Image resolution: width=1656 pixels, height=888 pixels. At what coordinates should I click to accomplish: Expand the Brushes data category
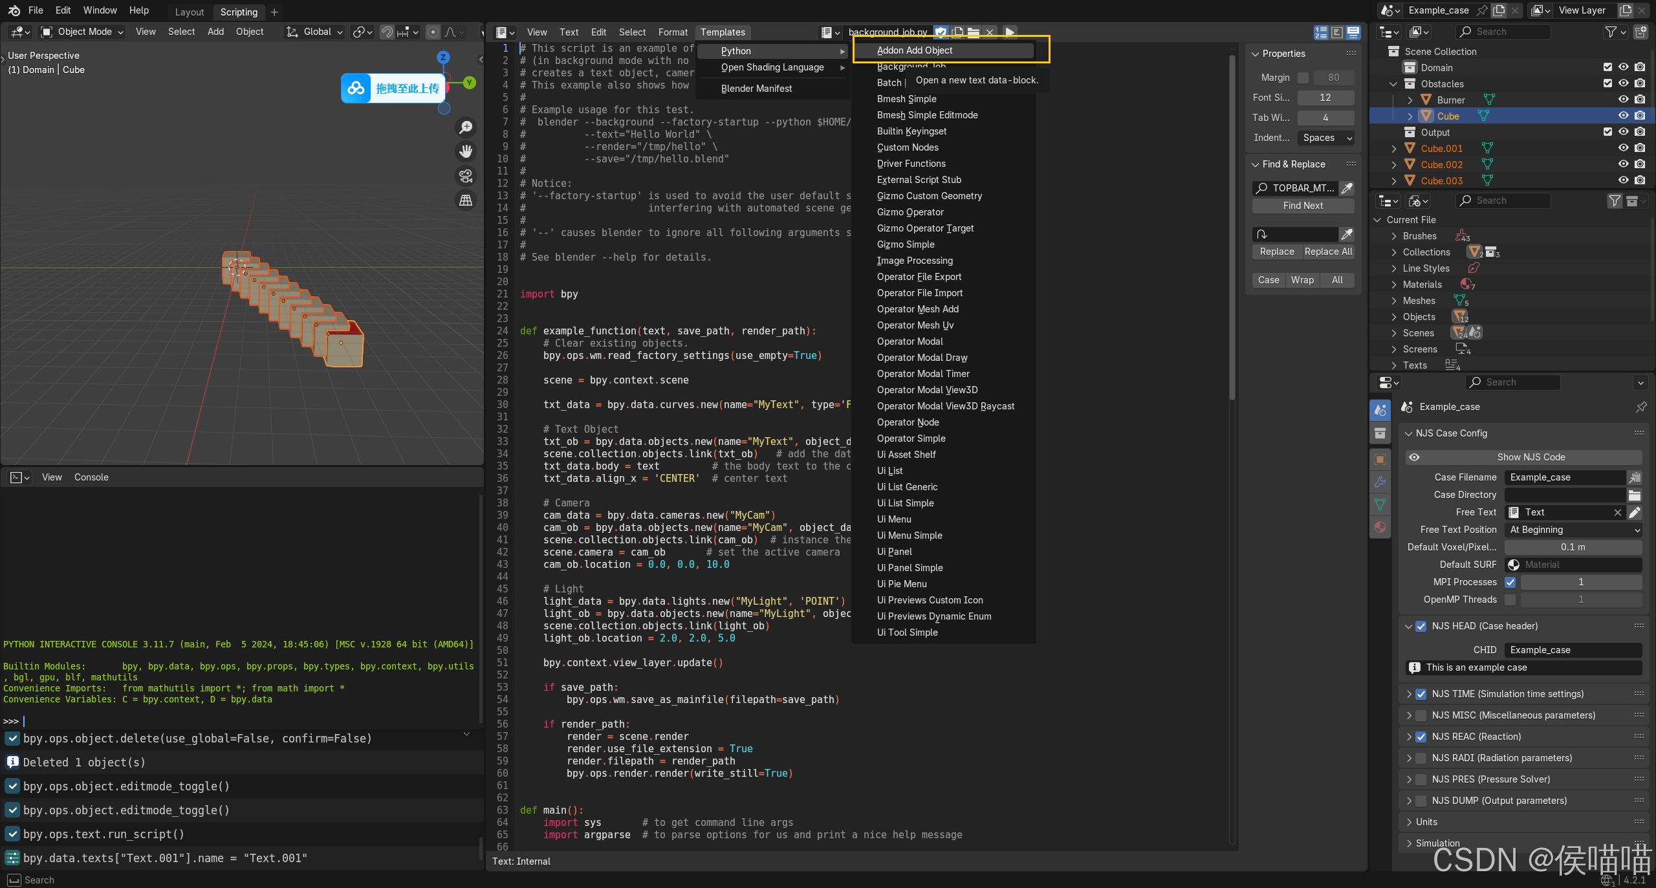tap(1394, 236)
